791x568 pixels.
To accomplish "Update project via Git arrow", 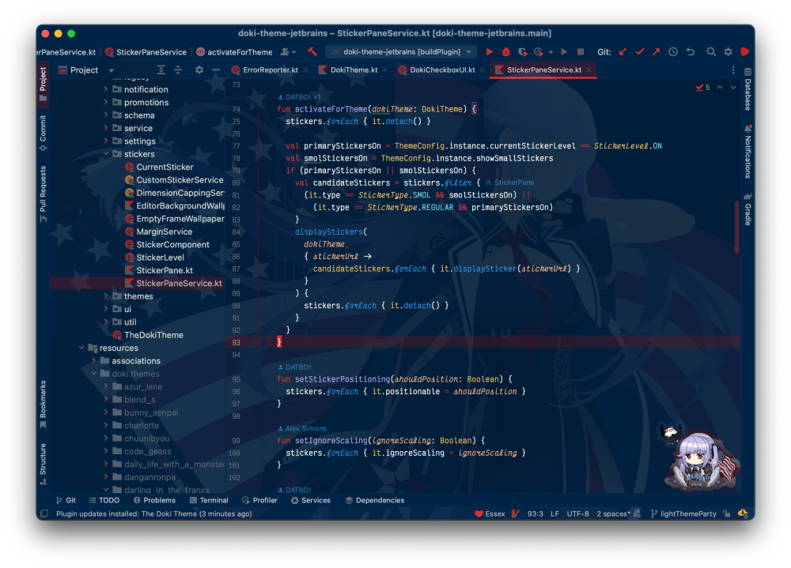I will (623, 51).
